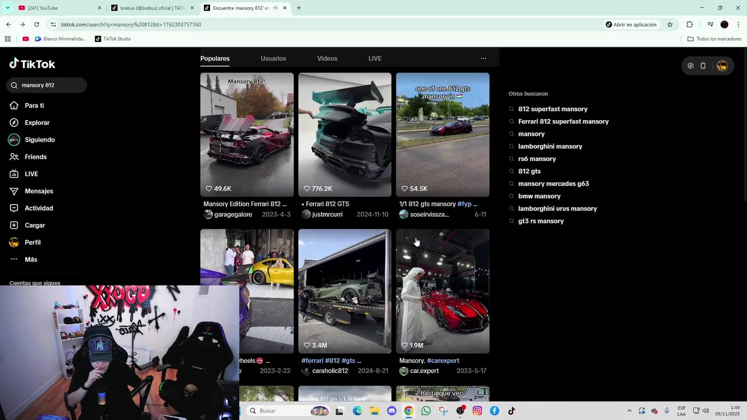Select 'rs6 mansory' suggestion
This screenshot has height=420, width=747.
click(537, 159)
